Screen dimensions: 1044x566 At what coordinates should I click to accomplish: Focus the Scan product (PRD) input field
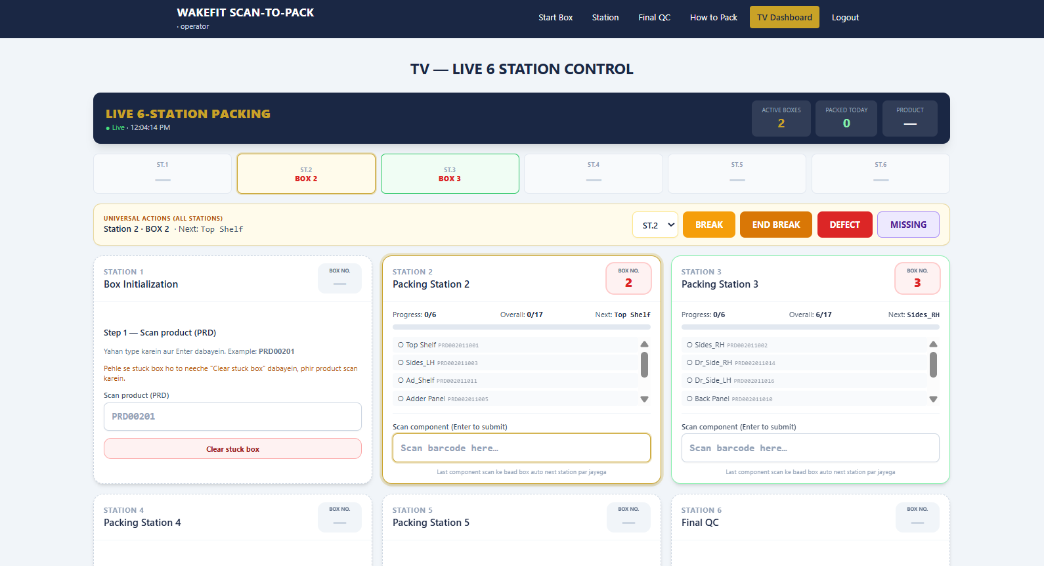(x=232, y=416)
